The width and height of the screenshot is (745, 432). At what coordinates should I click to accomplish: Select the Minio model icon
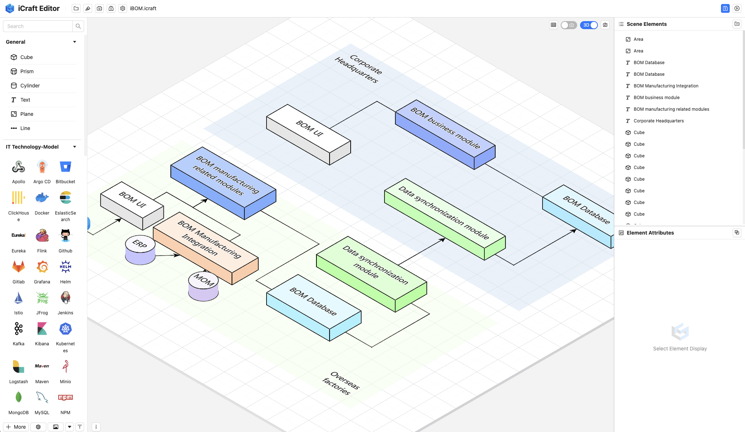pyautogui.click(x=66, y=366)
